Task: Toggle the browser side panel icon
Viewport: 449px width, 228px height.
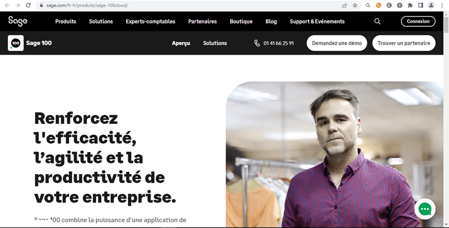Action: [x=420, y=5]
